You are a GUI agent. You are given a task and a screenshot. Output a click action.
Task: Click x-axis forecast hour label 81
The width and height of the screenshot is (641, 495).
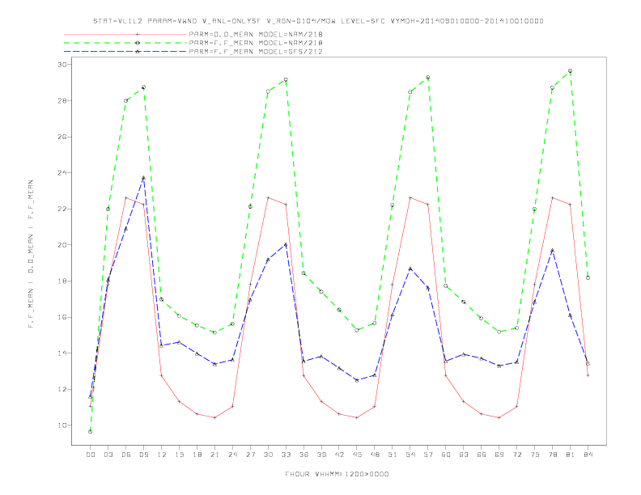click(571, 455)
